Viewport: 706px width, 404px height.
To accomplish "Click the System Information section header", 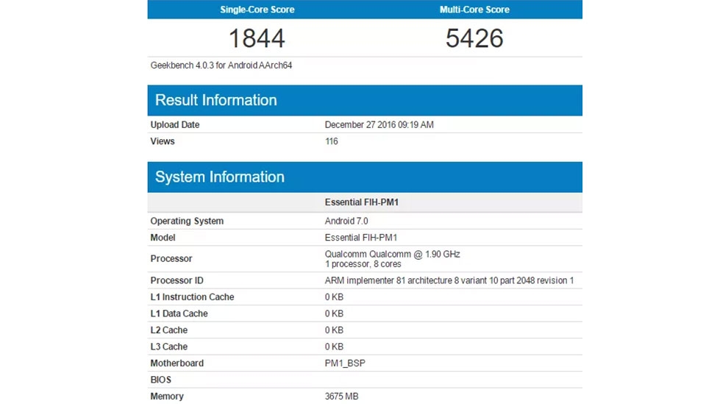I will click(x=365, y=177).
